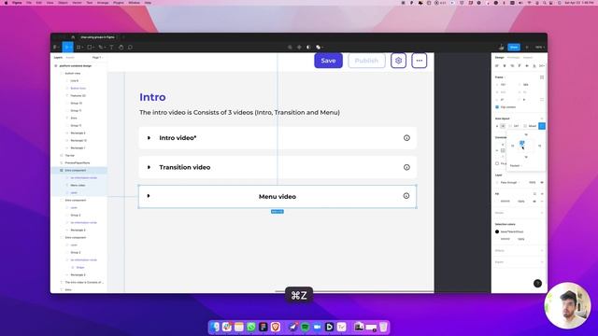Align selection left in Design panel

coord(497,66)
